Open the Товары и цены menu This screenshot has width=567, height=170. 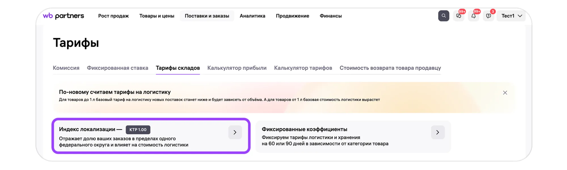[x=157, y=16]
